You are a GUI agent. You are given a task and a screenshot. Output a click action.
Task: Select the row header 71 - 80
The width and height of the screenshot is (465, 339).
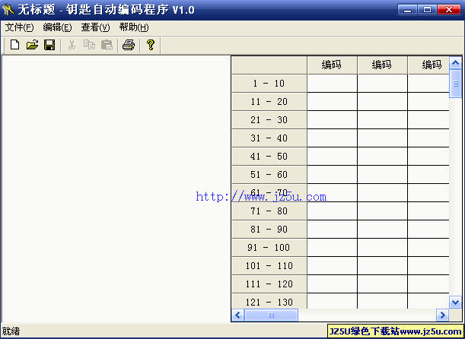pyautogui.click(x=269, y=211)
